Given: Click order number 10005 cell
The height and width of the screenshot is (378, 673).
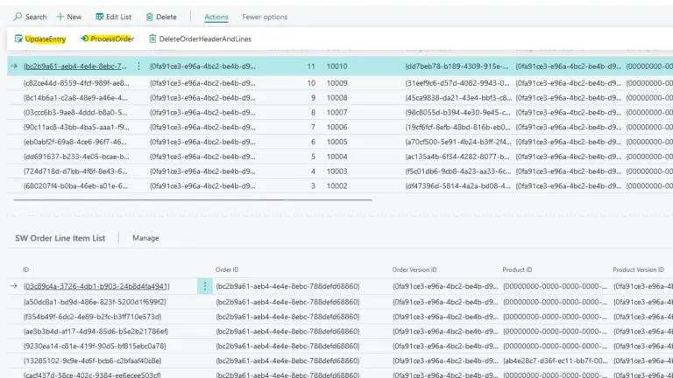Looking at the screenshot, I should [x=336, y=142].
